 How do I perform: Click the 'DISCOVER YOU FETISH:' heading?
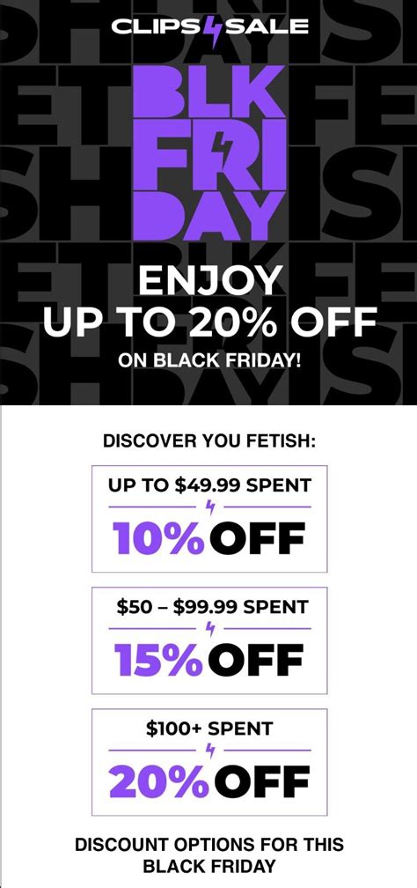pyautogui.click(x=209, y=441)
